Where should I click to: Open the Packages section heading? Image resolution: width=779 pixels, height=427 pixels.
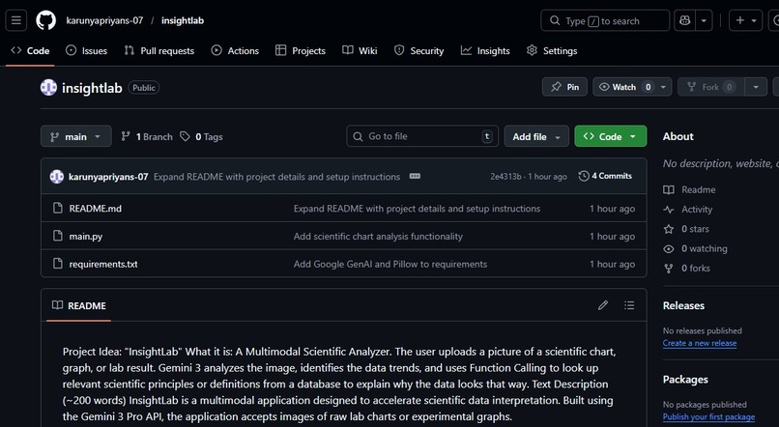click(685, 380)
